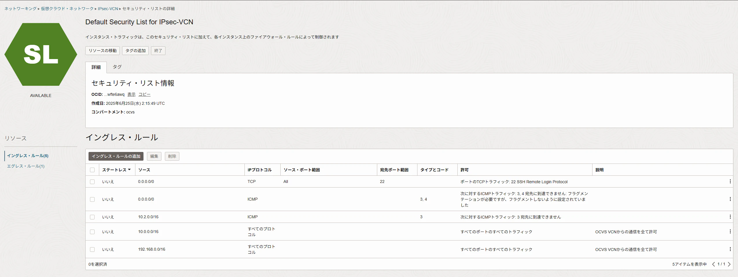Open actions menu for ICMP 3, 4 rule
This screenshot has width=738, height=277.
click(x=730, y=199)
